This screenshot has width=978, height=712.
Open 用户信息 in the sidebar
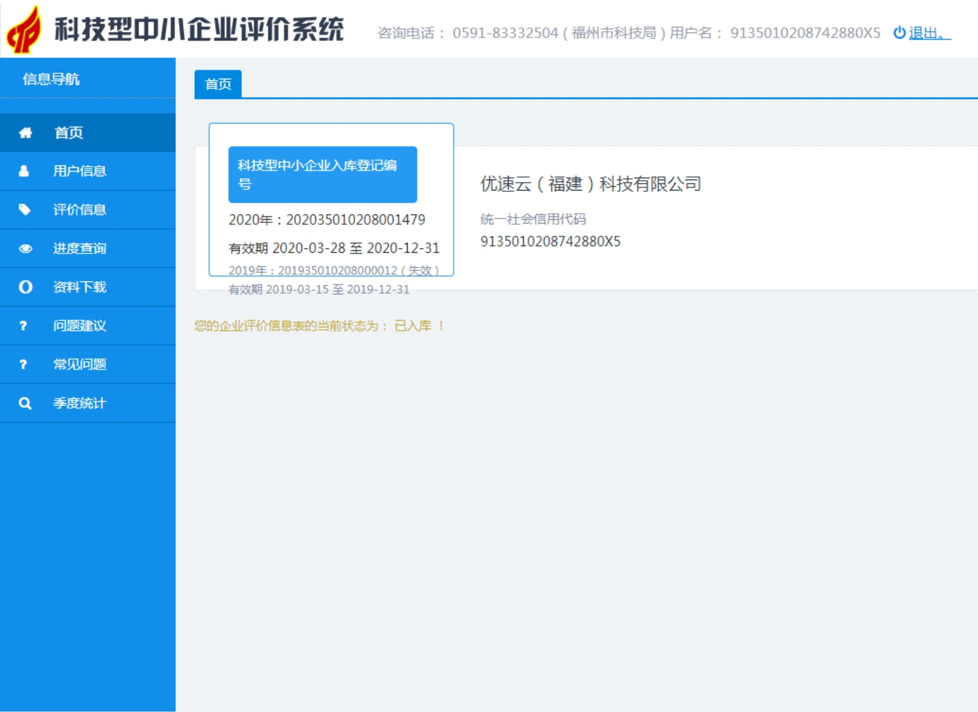coord(87,171)
